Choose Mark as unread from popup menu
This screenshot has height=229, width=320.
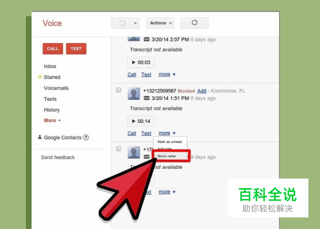coord(170,142)
